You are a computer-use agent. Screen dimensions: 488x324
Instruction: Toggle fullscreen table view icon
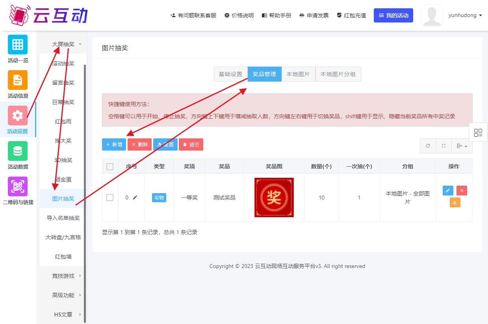click(443, 146)
